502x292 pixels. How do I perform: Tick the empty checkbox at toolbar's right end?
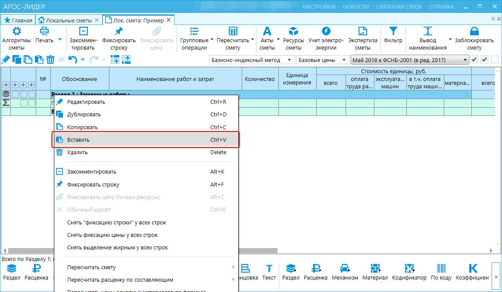click(x=494, y=60)
